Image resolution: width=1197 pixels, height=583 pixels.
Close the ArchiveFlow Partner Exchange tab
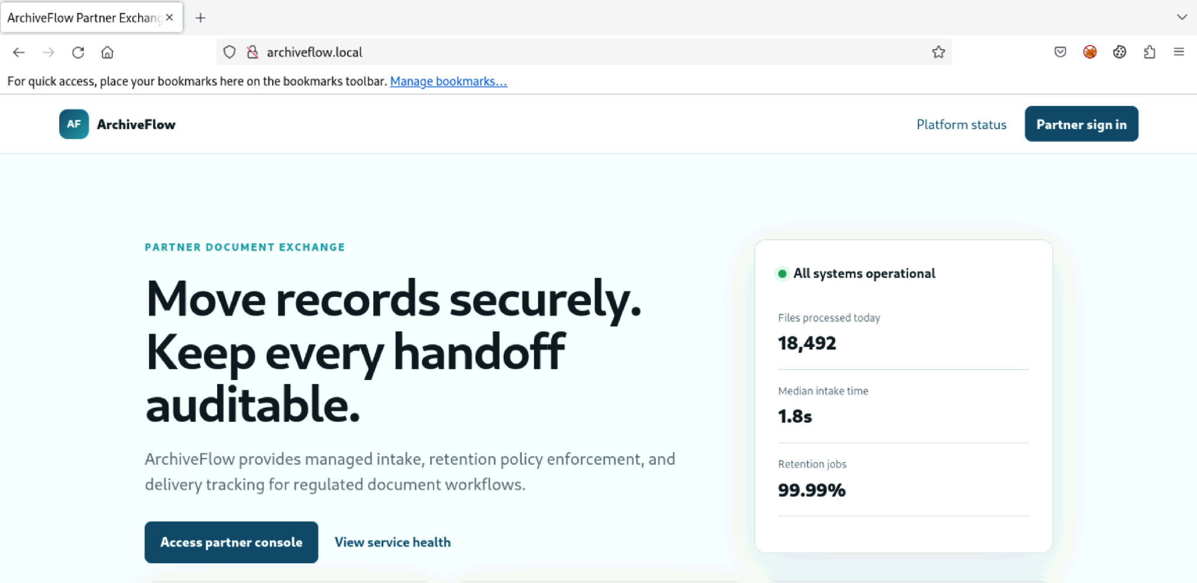(x=170, y=18)
